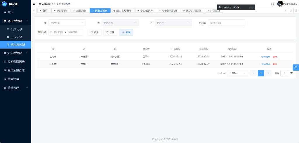Viewport: 299px width, 143px height.
Task: Open the user avatar menu
Action: 280,4
